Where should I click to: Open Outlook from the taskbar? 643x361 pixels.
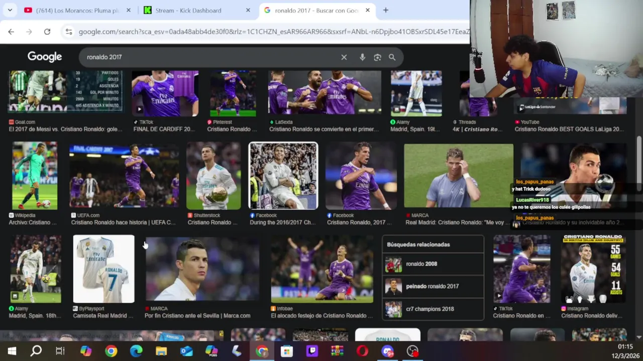point(186,351)
